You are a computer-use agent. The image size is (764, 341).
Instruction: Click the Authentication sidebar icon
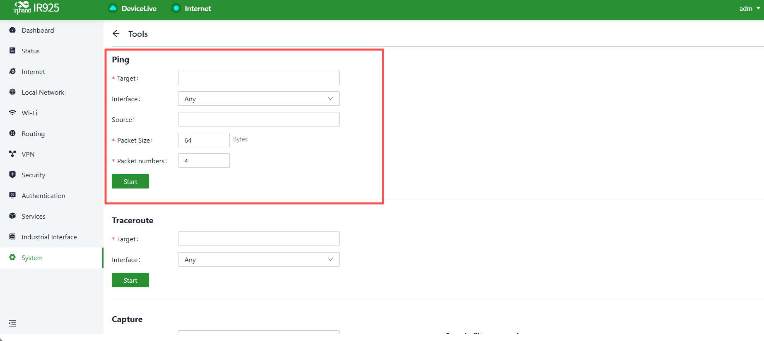(12, 196)
